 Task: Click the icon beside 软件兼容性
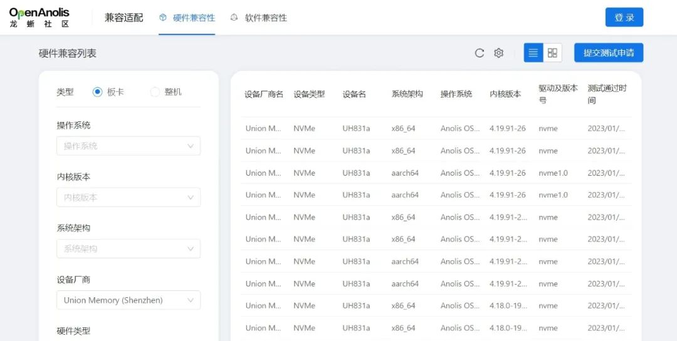pyautogui.click(x=234, y=18)
